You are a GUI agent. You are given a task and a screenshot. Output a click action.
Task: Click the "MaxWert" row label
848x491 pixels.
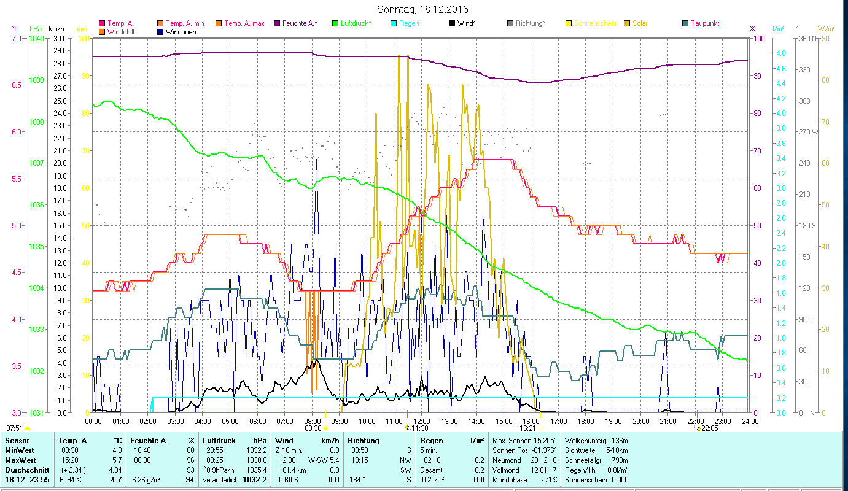tap(20, 460)
